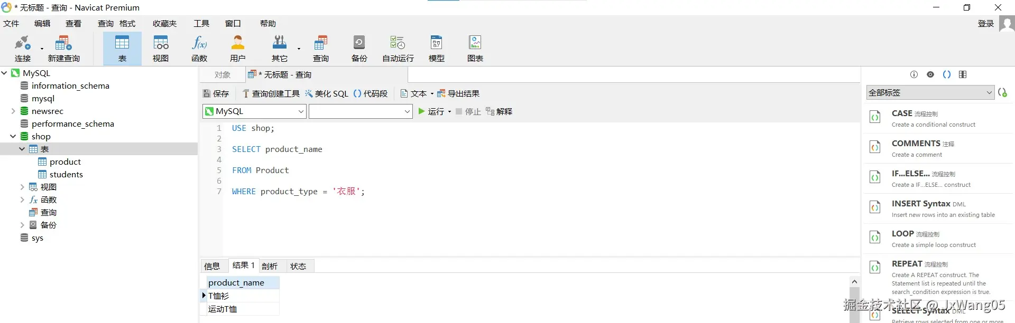
Task: Expand the newsrec database node
Action: click(x=13, y=111)
